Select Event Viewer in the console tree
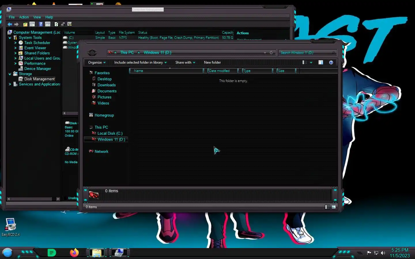Screen dimensions: 415x259 [35, 48]
